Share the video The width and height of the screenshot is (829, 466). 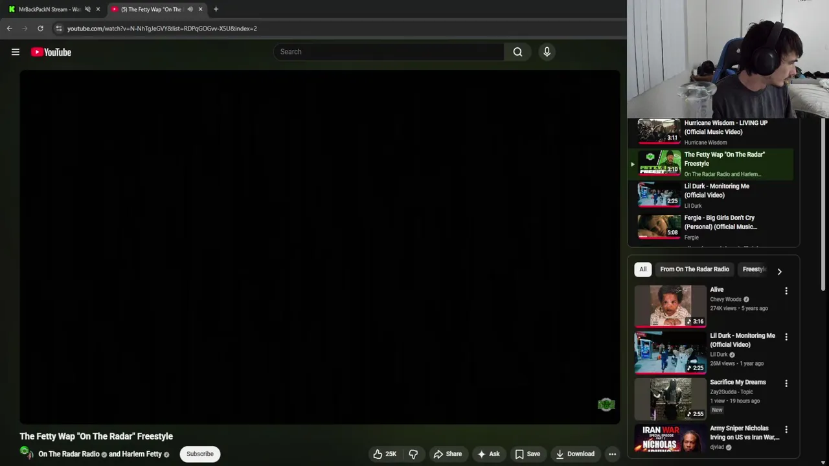pos(448,454)
